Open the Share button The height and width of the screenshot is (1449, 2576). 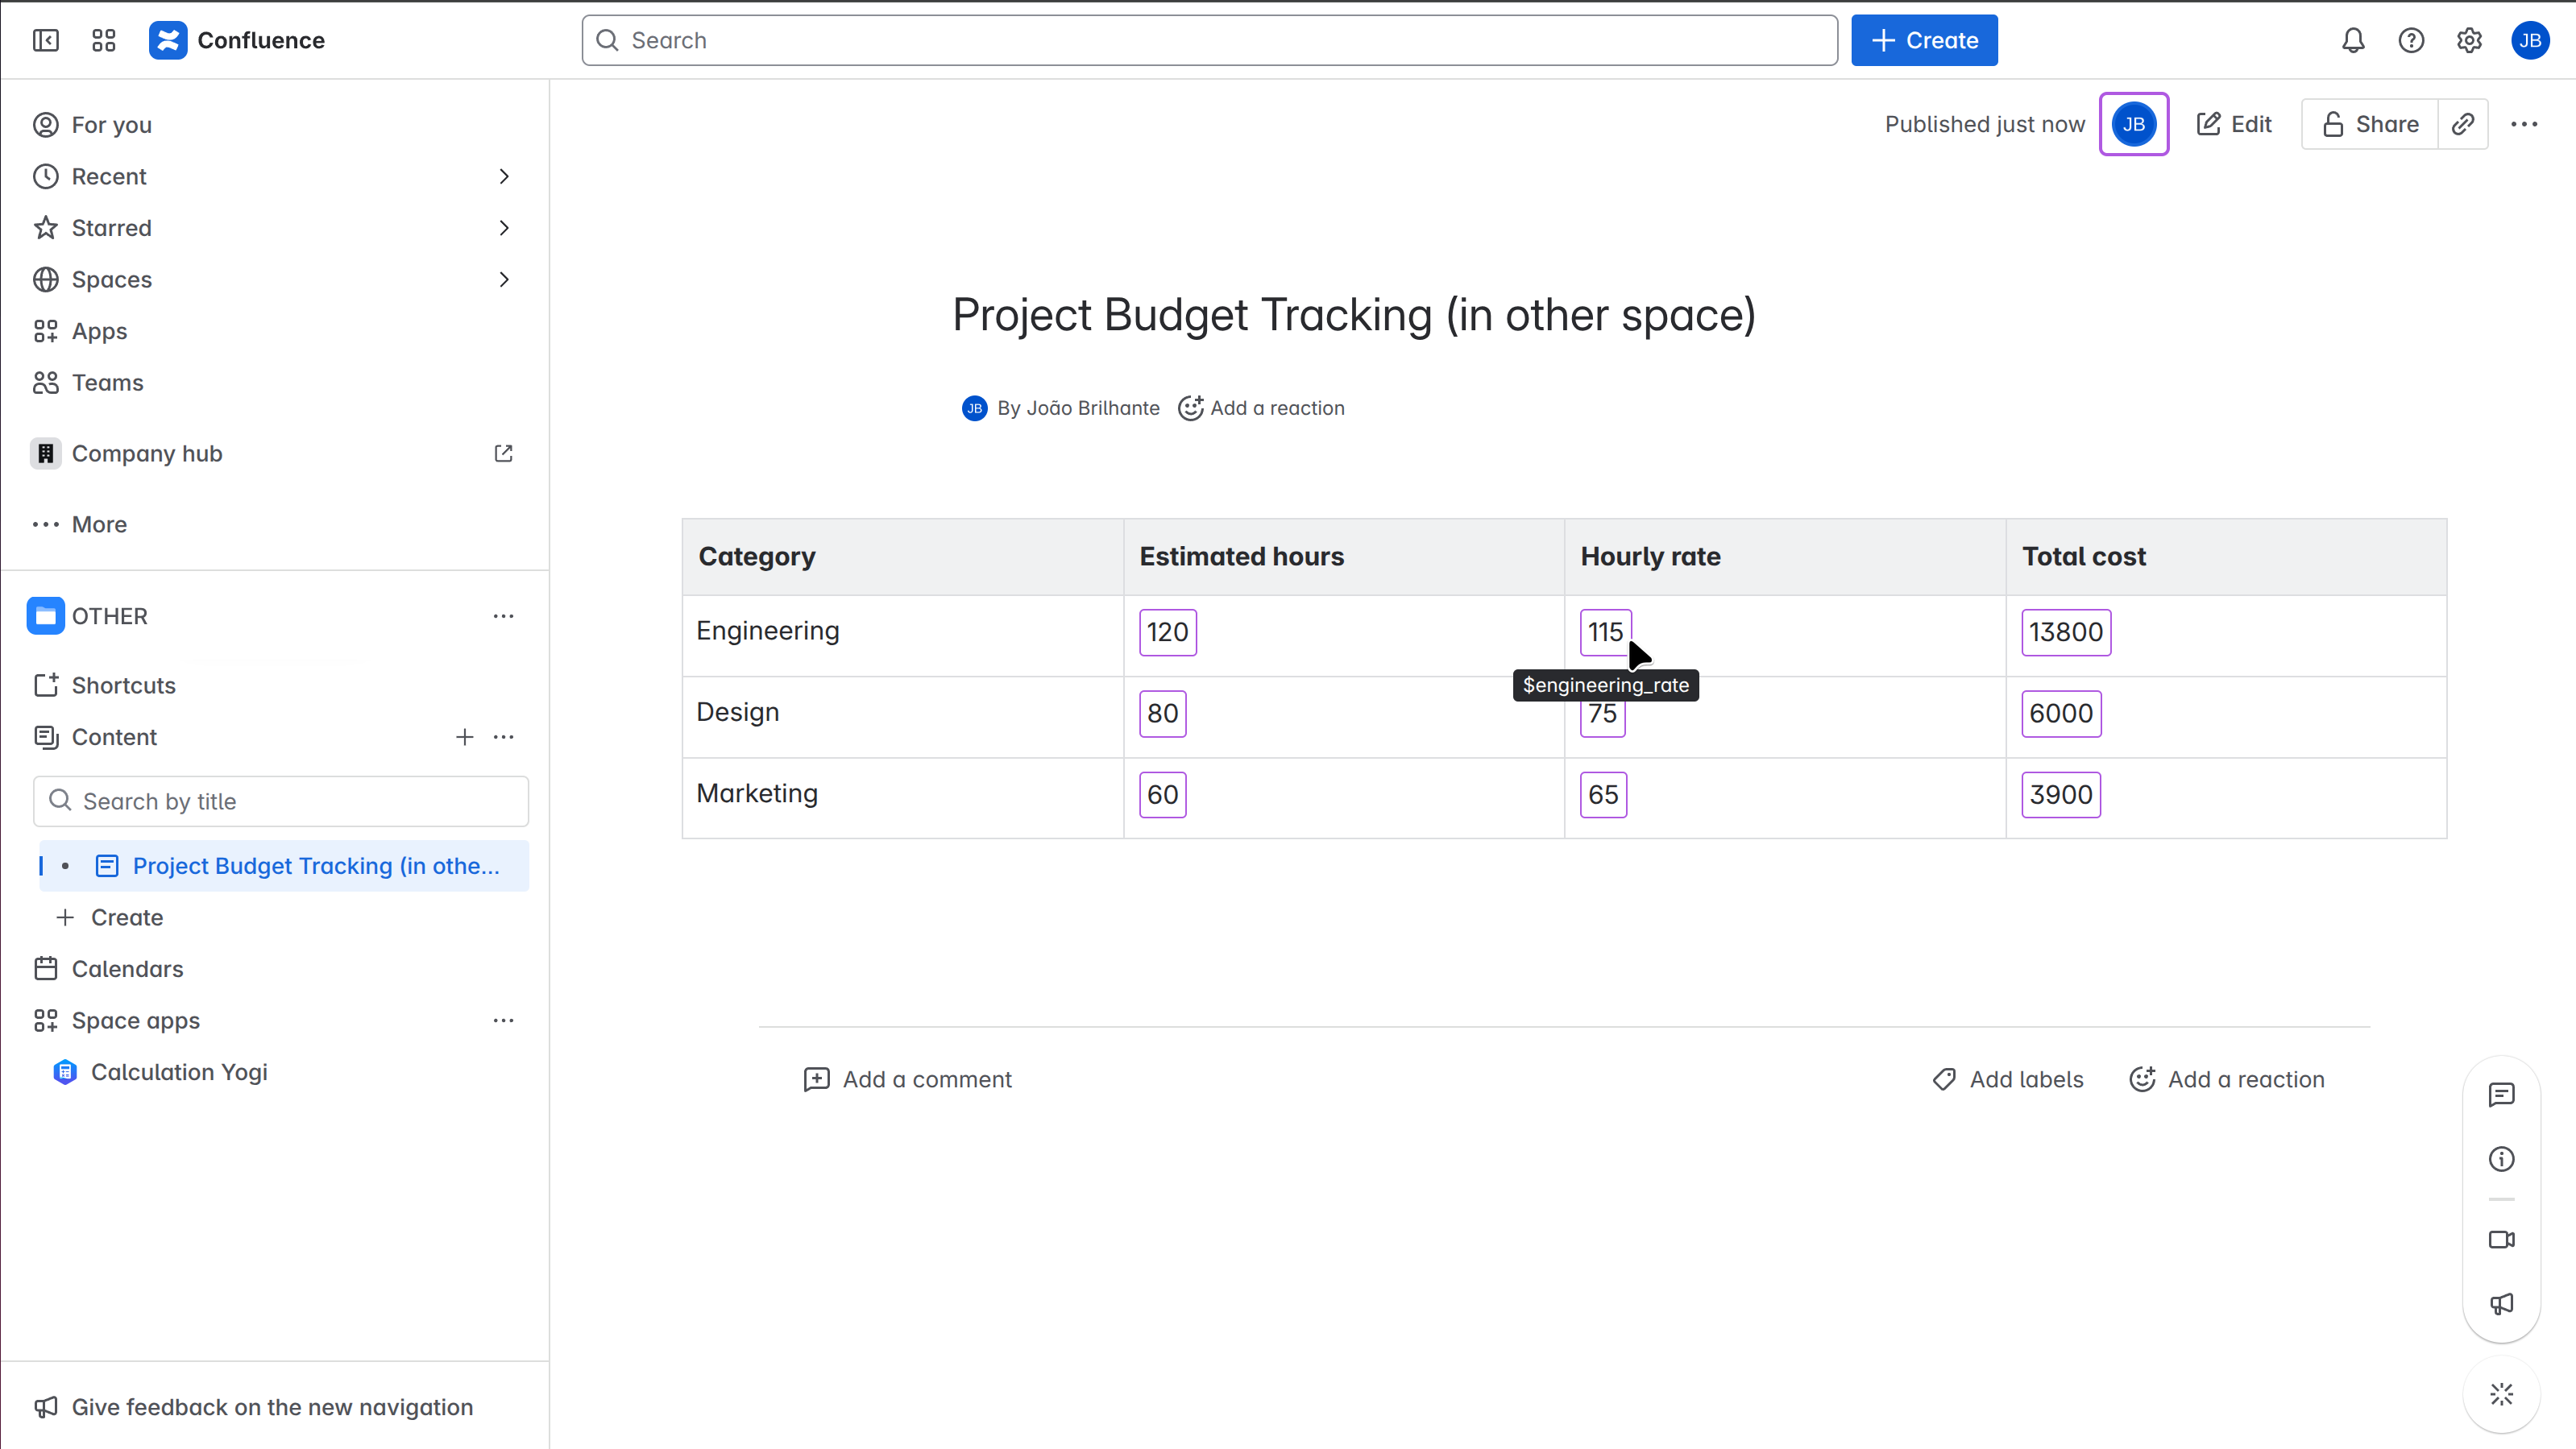(2370, 124)
